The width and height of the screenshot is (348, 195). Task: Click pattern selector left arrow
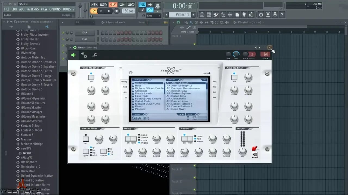point(166,15)
